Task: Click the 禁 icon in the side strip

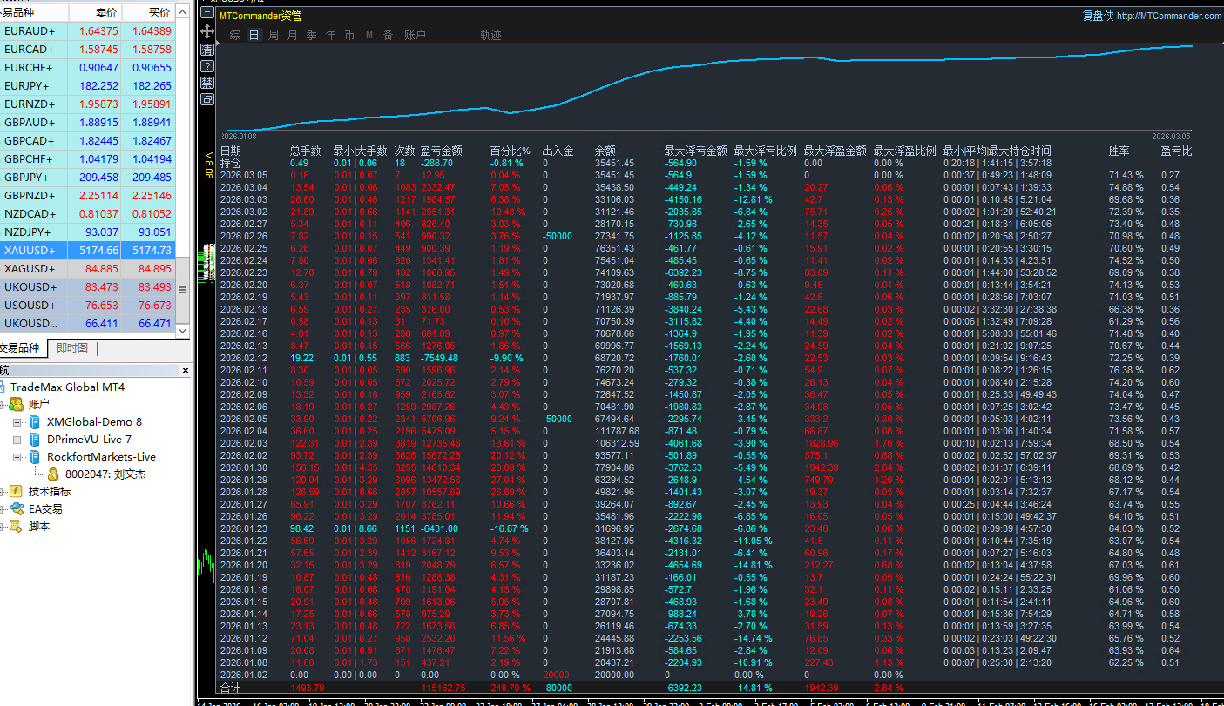Action: tap(207, 82)
